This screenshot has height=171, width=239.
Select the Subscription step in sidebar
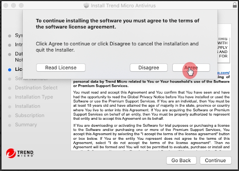pos(30,116)
